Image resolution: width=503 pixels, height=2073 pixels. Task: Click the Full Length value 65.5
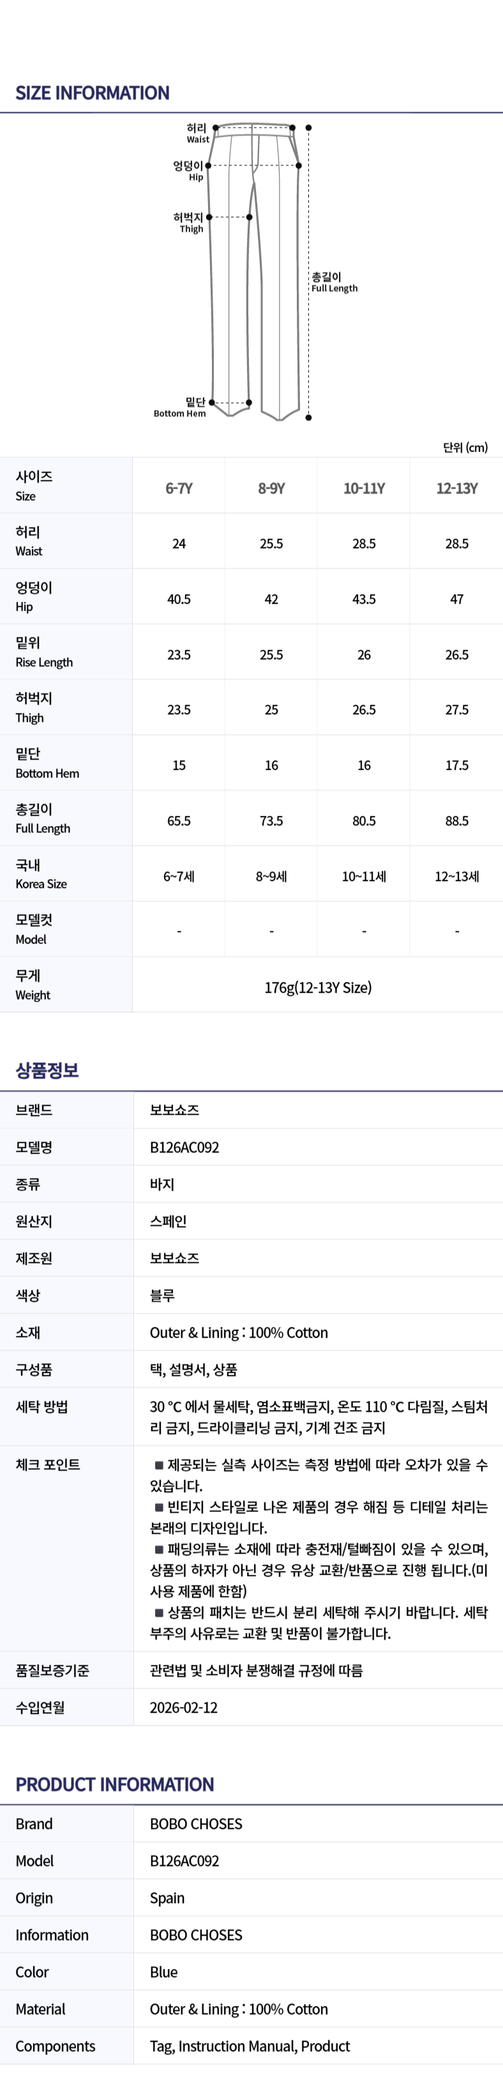[x=179, y=821]
